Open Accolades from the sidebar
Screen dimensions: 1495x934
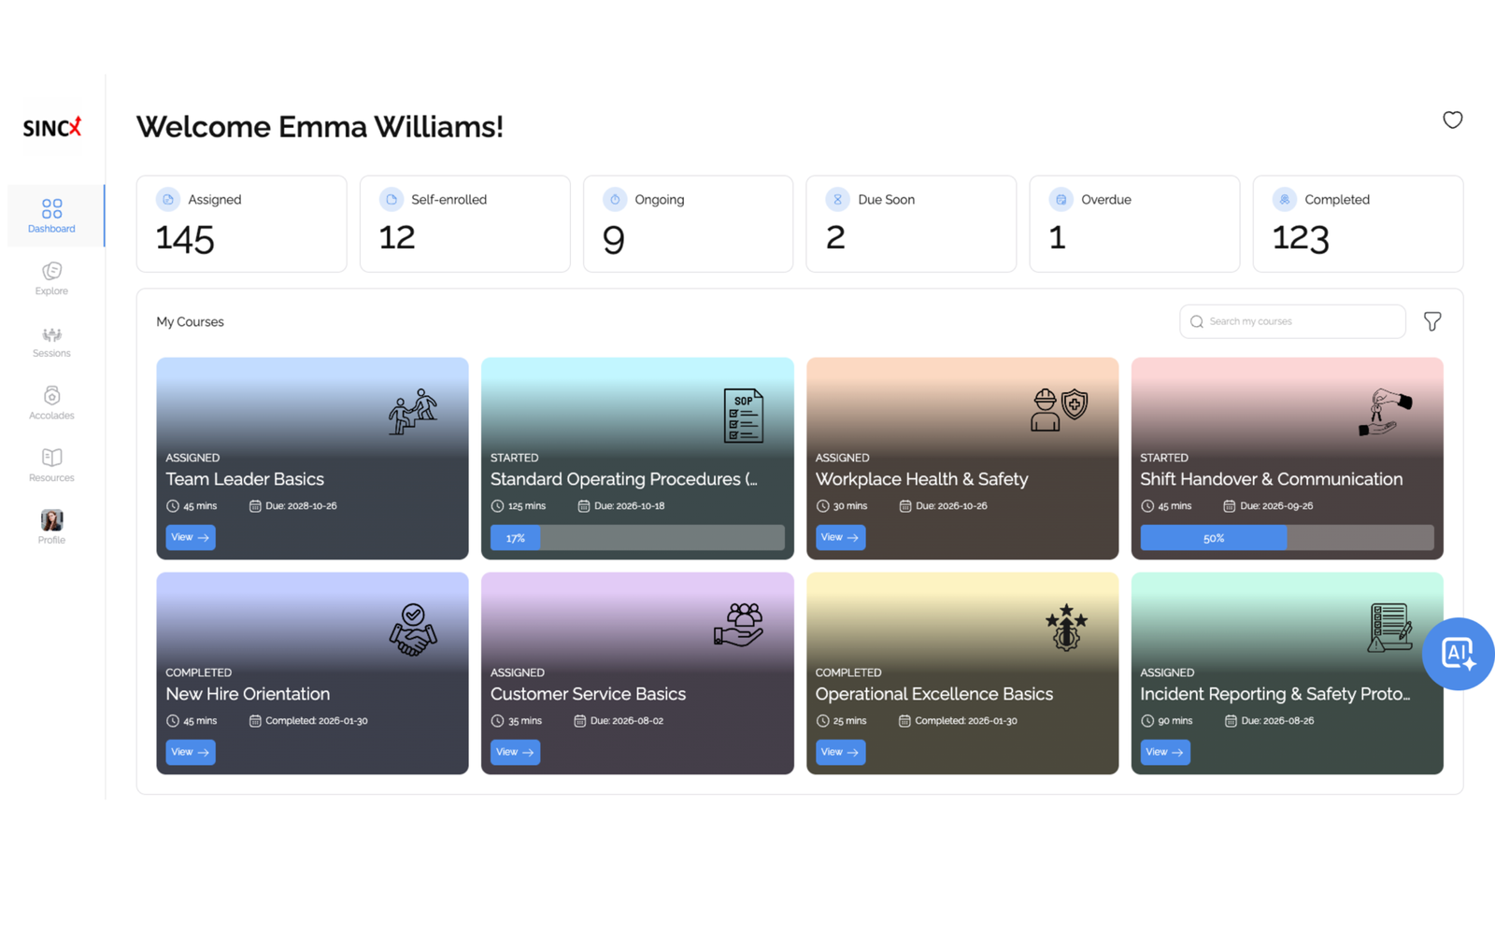click(51, 403)
